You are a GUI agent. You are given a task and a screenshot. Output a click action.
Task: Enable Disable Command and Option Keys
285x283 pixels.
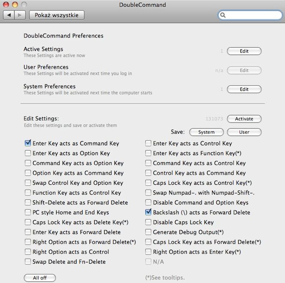point(148,202)
